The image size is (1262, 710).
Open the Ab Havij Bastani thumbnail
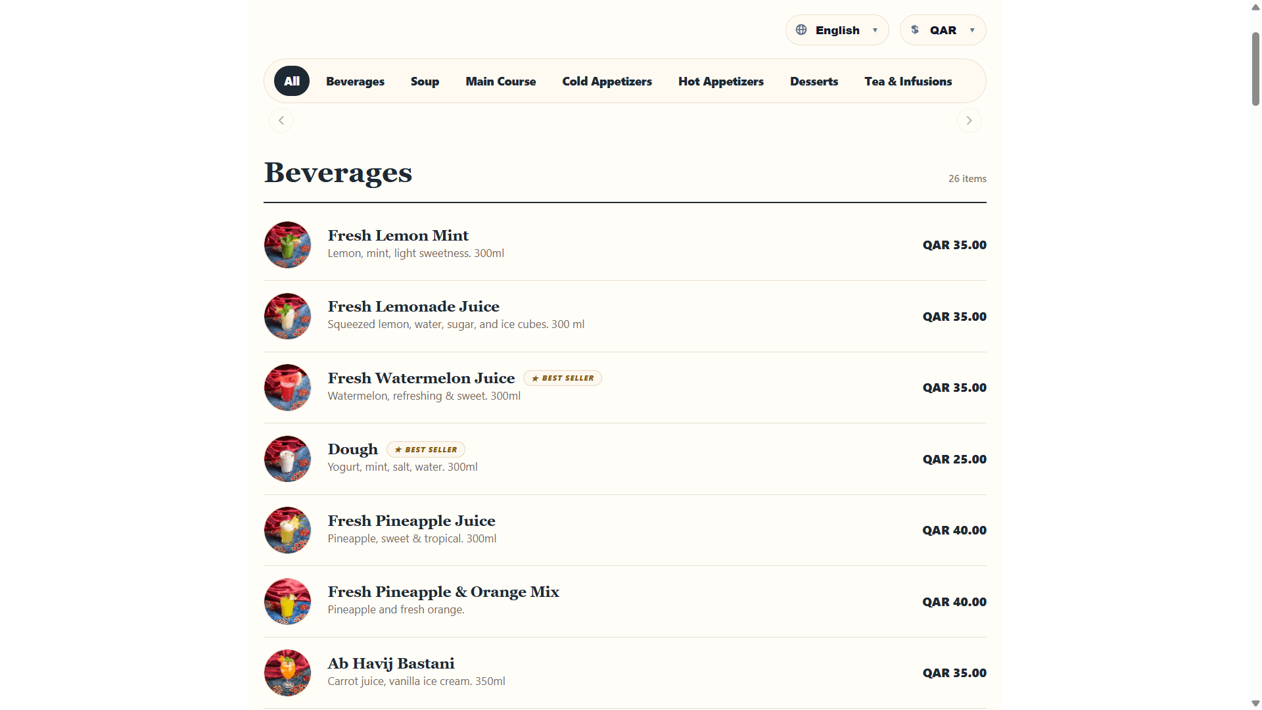pos(287,673)
